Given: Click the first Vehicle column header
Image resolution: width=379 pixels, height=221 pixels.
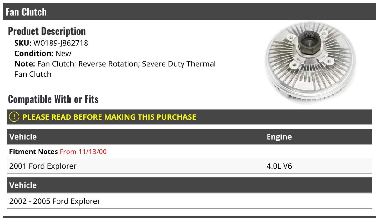Looking at the screenshot, I should point(23,137).
